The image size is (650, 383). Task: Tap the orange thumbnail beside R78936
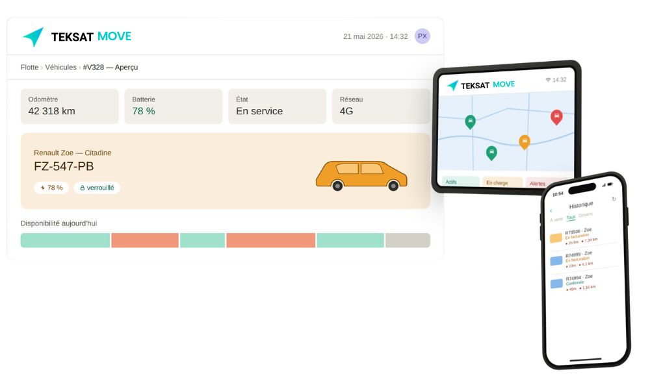point(556,238)
